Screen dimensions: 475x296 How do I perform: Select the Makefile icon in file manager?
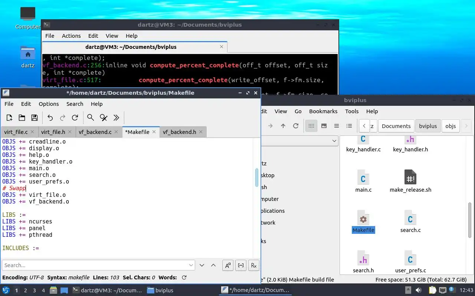pos(363,222)
